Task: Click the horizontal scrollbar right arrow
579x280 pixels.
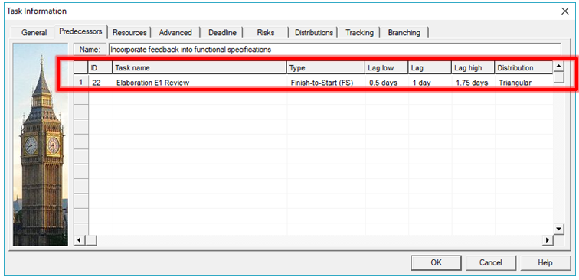Action: tap(548, 240)
